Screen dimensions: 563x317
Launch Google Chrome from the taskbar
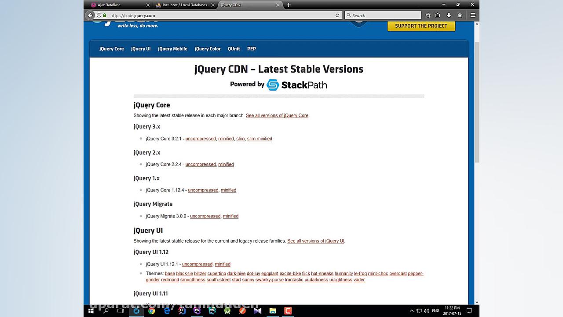pos(151,311)
